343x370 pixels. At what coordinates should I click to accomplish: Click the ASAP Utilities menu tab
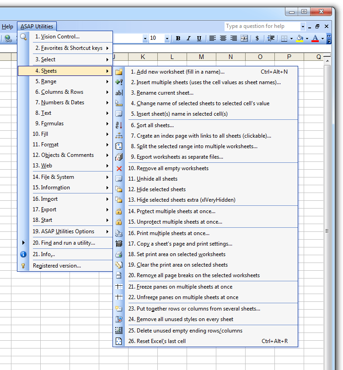pos(37,27)
